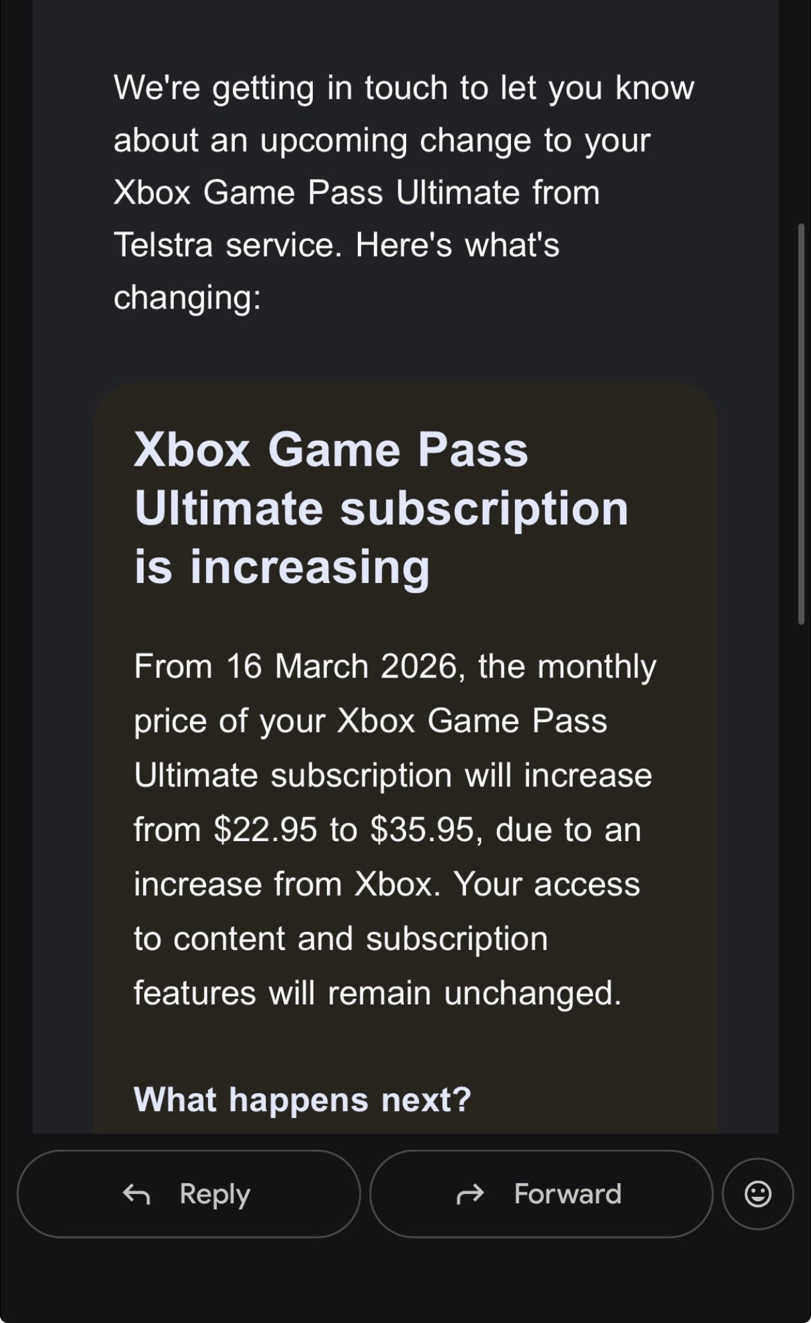Click the "Xbox Game Pass Ultimate subscription" heading

[381, 479]
